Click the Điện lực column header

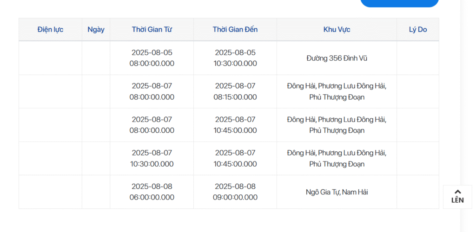pos(50,29)
